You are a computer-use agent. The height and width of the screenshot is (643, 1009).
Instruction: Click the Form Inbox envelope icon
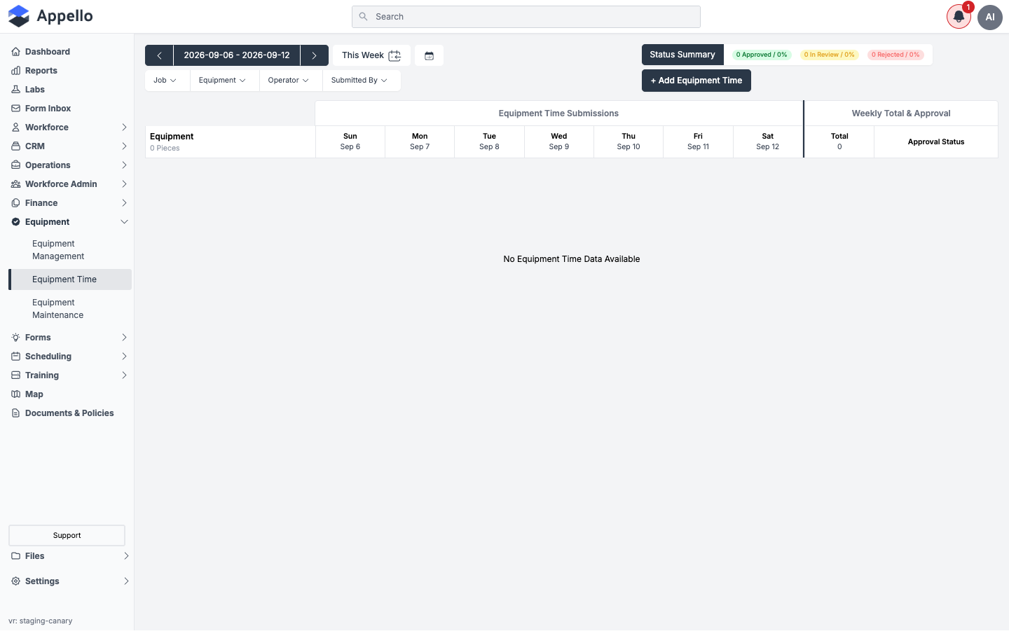coord(15,109)
